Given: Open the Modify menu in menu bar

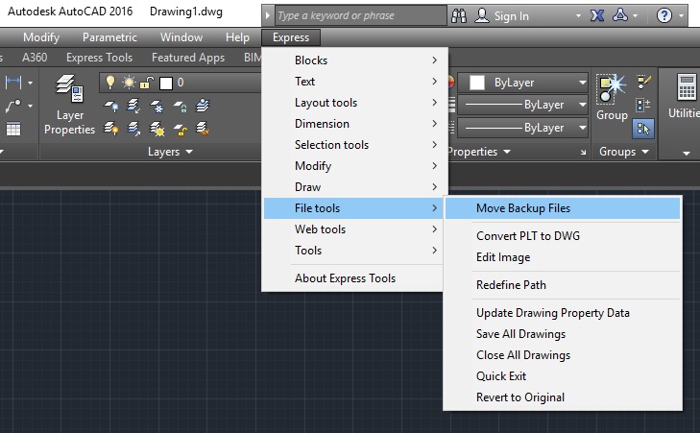Looking at the screenshot, I should (41, 37).
